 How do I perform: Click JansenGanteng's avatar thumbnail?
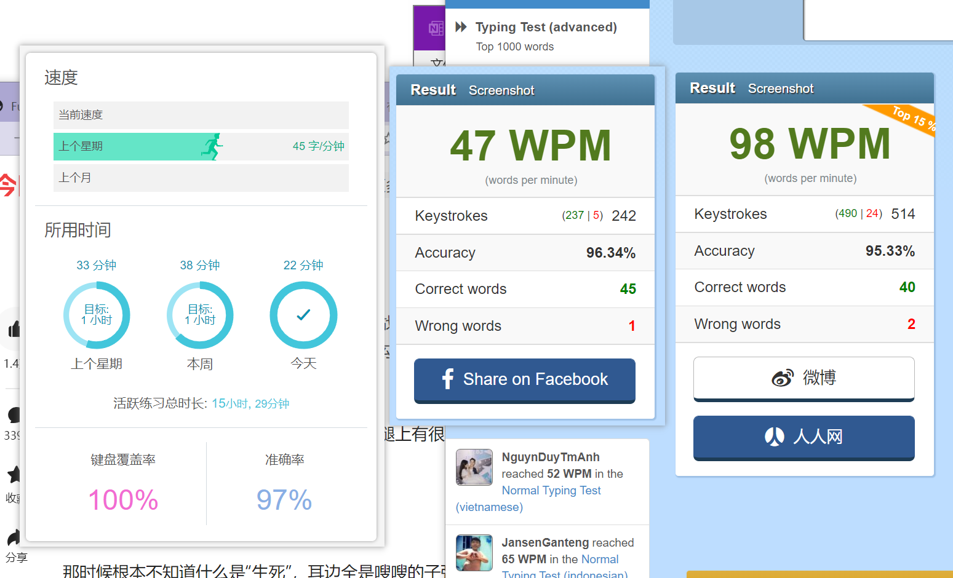pos(474,553)
